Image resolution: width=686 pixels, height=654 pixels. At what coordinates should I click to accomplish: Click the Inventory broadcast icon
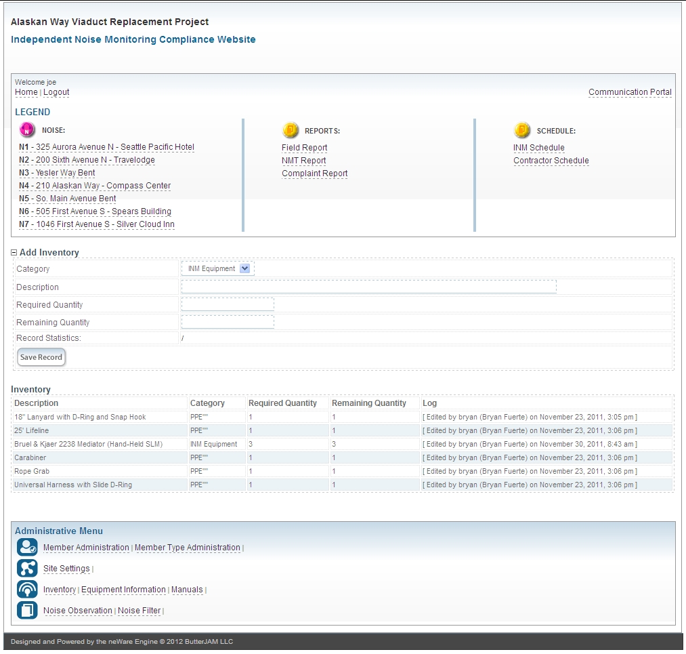(x=27, y=590)
